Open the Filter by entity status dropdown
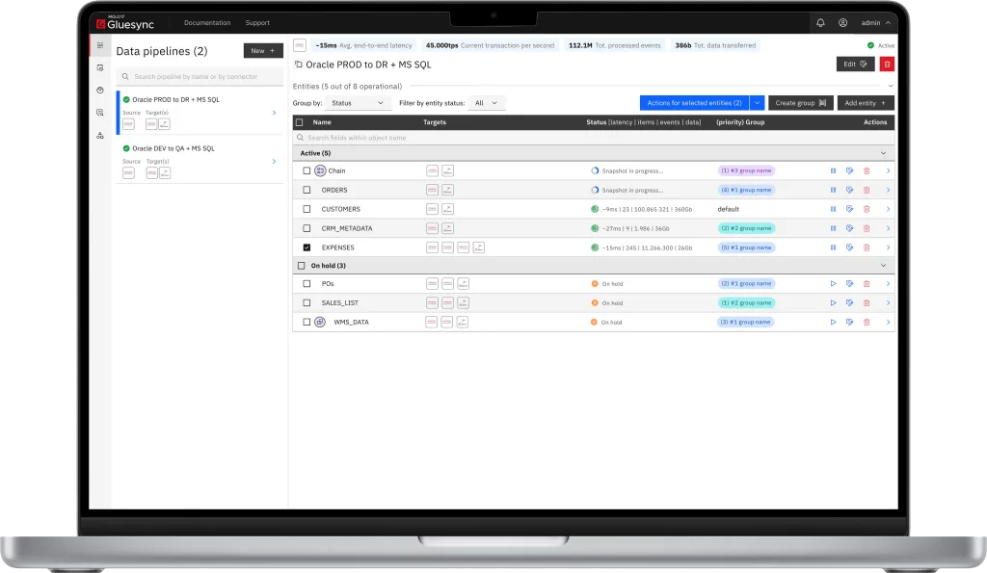Image resolution: width=987 pixels, height=573 pixels. (486, 103)
